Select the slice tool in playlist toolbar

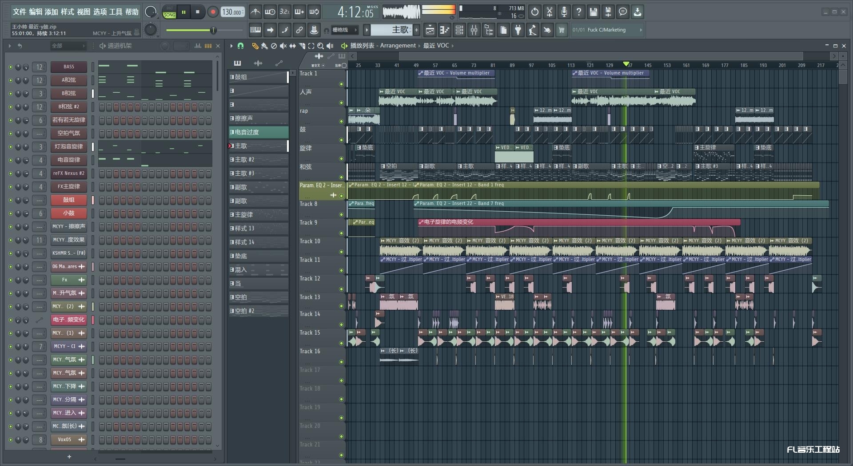pyautogui.click(x=302, y=46)
